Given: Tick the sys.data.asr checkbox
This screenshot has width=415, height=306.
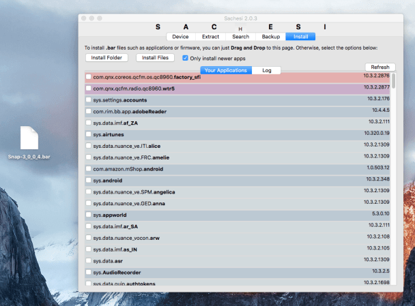Looking at the screenshot, I should tap(89, 261).
